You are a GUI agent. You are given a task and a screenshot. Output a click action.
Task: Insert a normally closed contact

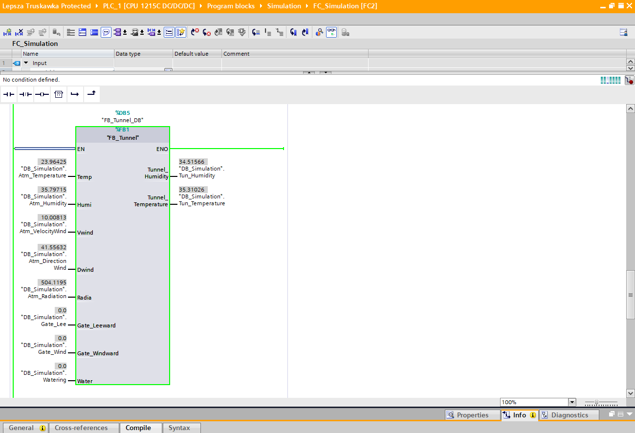[25, 94]
